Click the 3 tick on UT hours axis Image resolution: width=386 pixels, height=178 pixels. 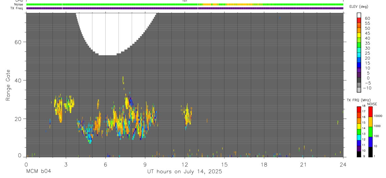(x=66, y=164)
